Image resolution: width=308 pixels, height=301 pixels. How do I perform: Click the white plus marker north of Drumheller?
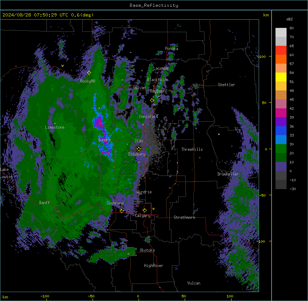click(219, 134)
